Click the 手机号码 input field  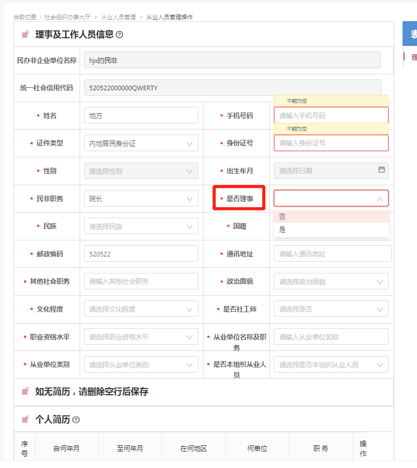pos(331,116)
